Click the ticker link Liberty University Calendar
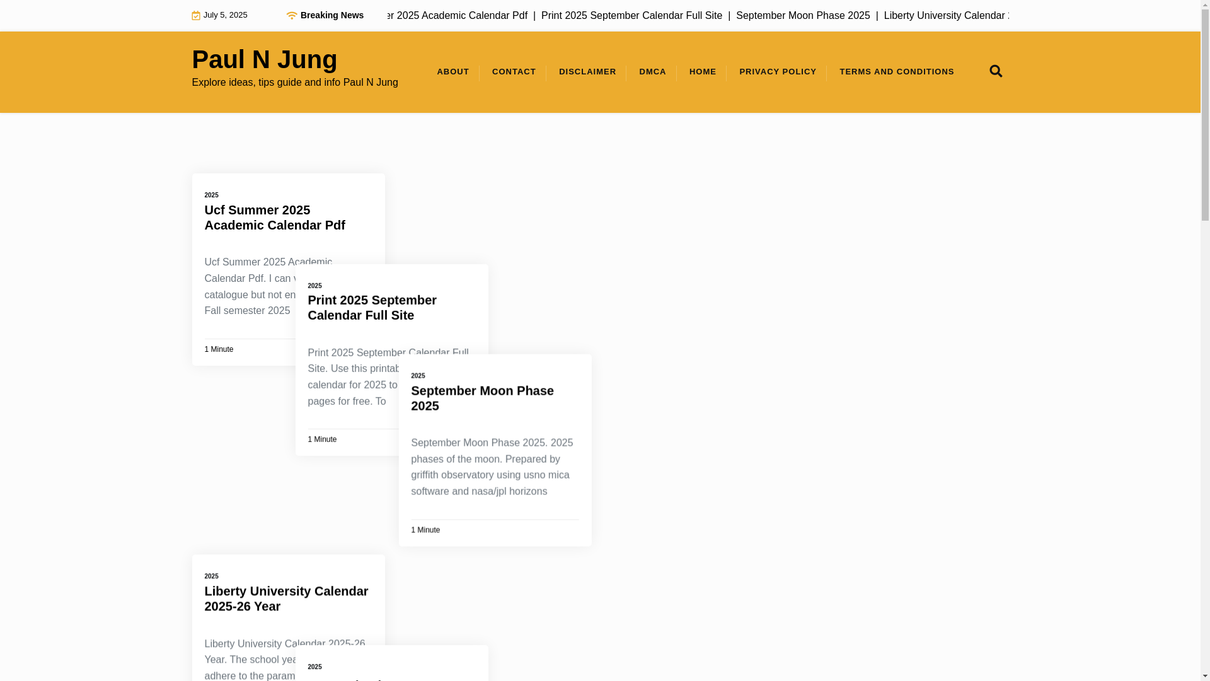Image resolution: width=1210 pixels, height=681 pixels. pos(946,16)
